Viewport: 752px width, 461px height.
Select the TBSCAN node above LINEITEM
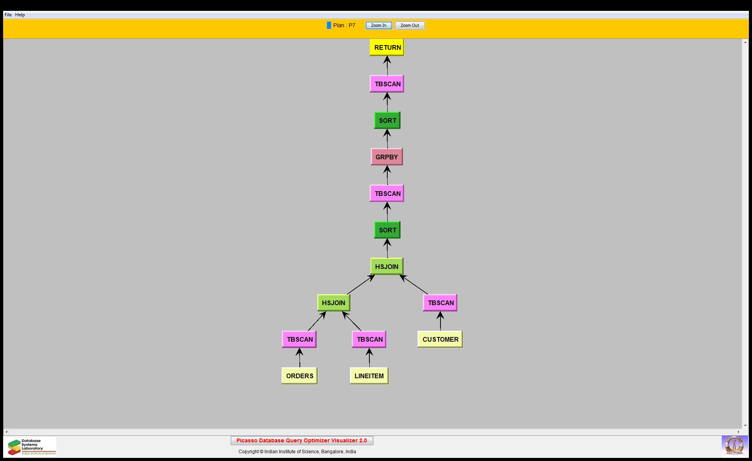click(x=369, y=339)
